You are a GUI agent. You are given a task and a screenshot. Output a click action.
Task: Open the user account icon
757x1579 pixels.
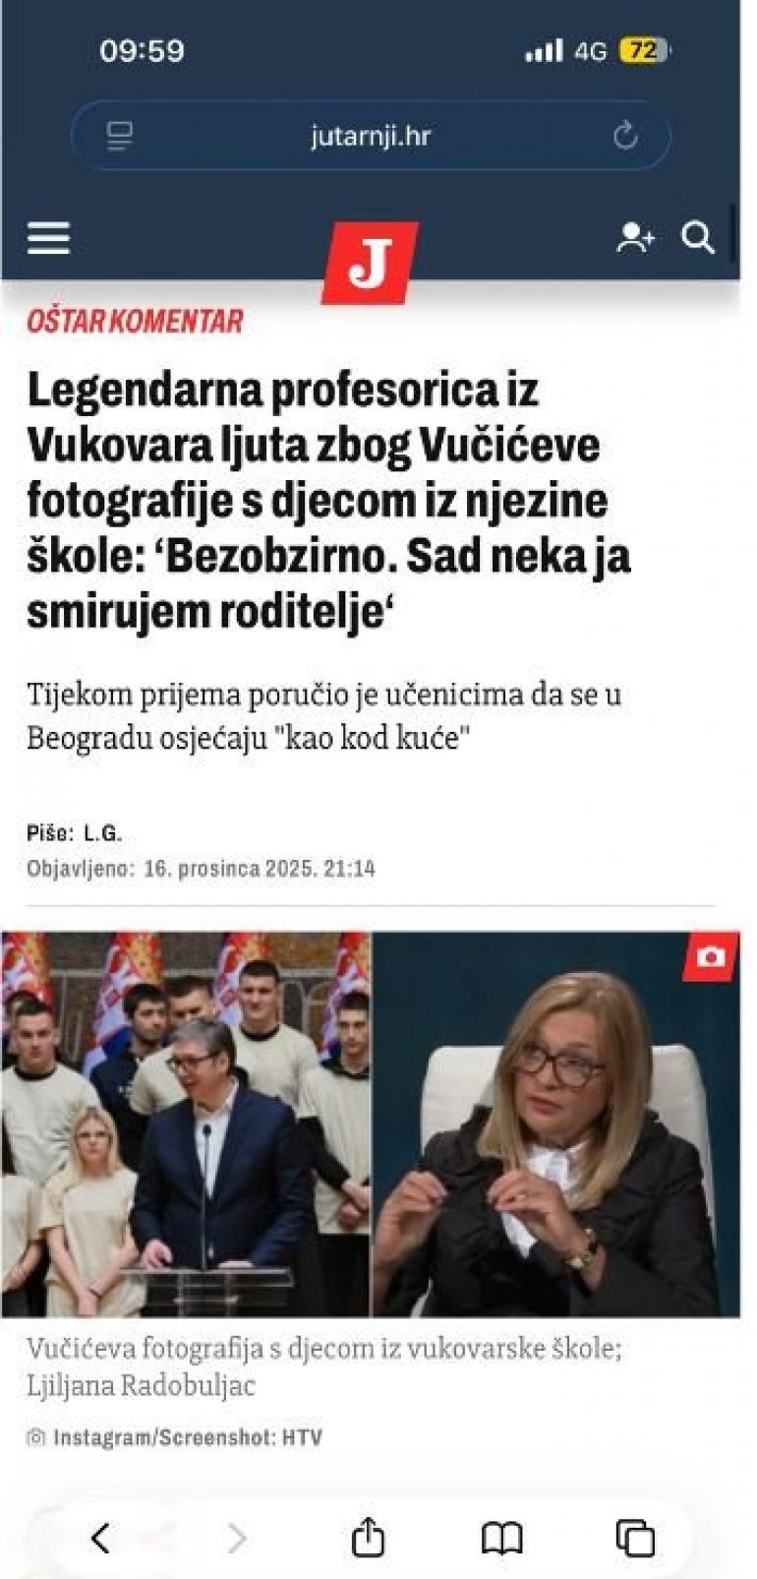pyautogui.click(x=635, y=238)
